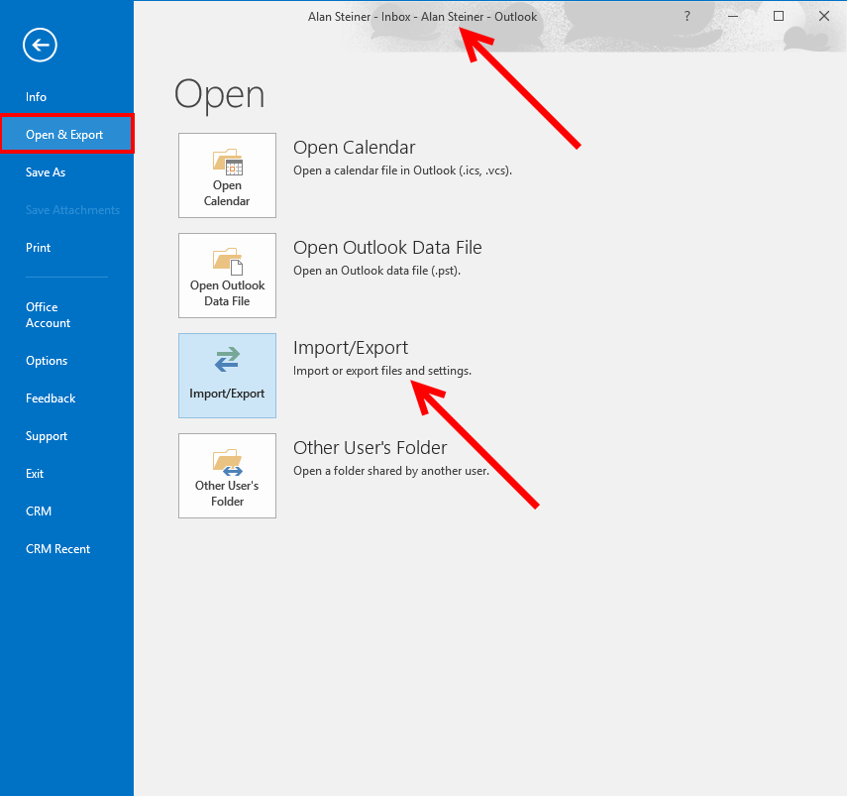Minimize the Outlook window
This screenshot has width=847, height=796.
733,16
